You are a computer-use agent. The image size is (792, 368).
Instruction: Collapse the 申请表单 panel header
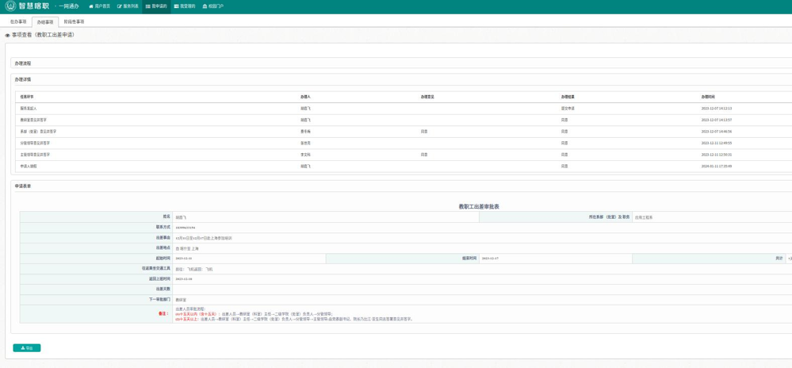coord(23,186)
